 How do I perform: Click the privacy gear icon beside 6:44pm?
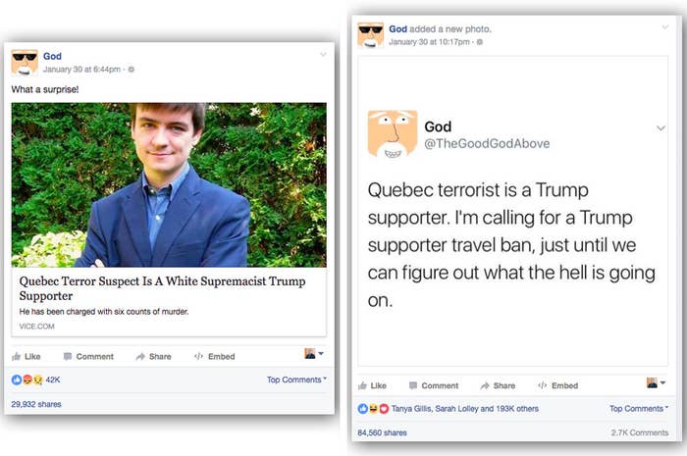(131, 70)
